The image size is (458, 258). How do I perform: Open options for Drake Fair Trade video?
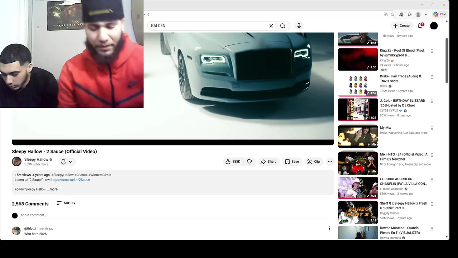(x=432, y=77)
